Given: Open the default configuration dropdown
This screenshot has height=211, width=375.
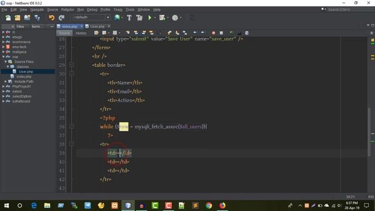Looking at the screenshot, I should coord(91,17).
